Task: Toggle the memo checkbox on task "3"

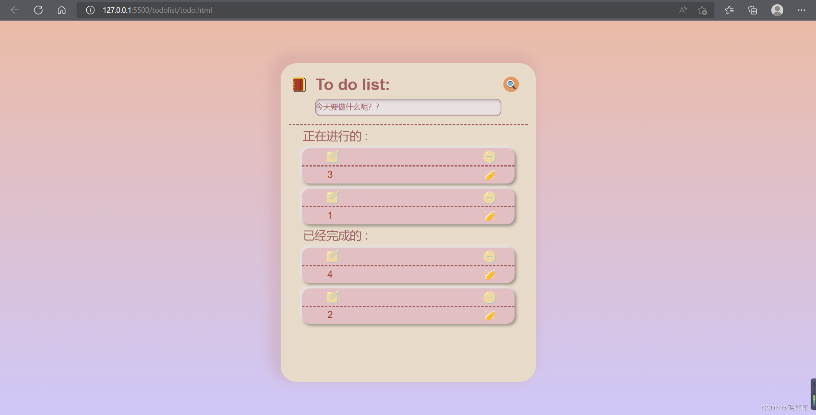Action: (333, 156)
